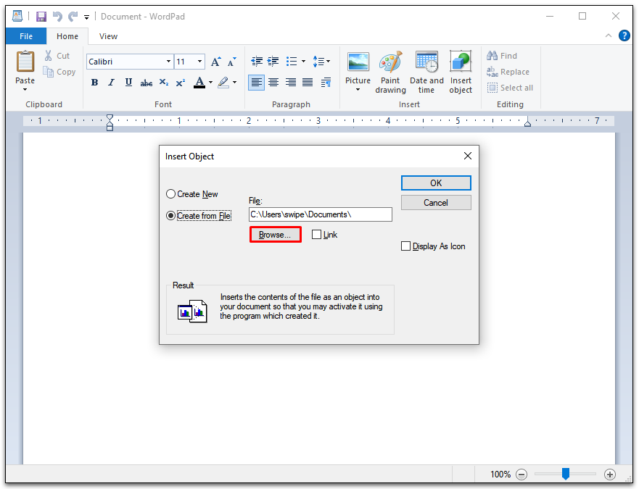
Task: Open the Customize Quick Access Toolbar arrow
Action: [x=86, y=17]
